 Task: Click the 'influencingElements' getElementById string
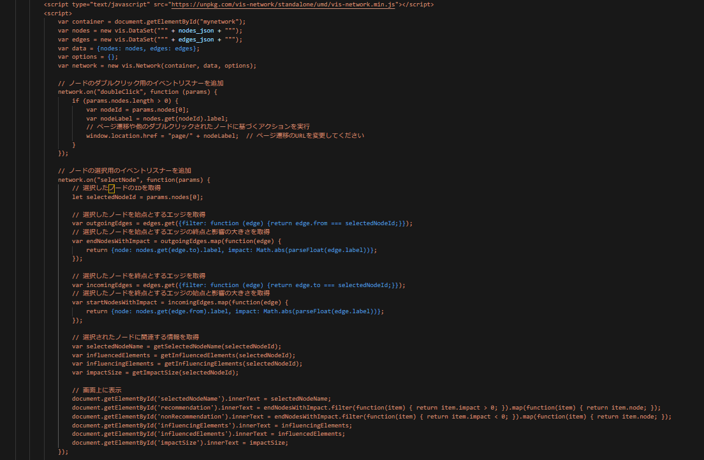(x=197, y=426)
